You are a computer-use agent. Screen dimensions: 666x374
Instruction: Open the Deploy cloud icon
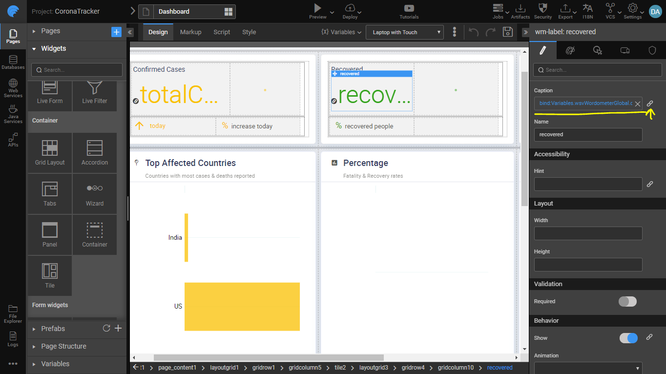(x=350, y=8)
